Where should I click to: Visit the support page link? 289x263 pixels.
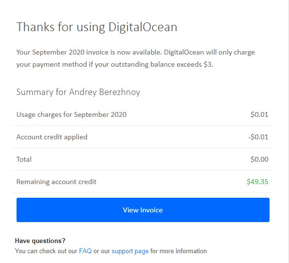130,251
